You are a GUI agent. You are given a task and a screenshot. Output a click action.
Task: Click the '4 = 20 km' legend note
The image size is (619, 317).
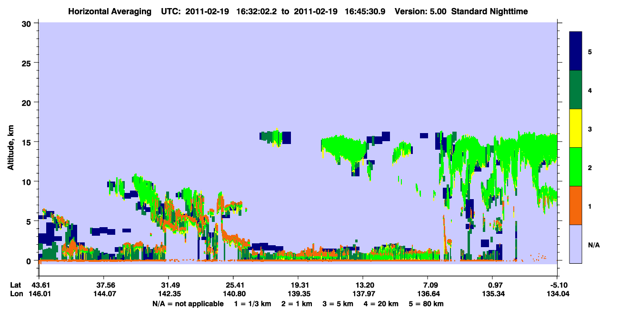pyautogui.click(x=381, y=303)
